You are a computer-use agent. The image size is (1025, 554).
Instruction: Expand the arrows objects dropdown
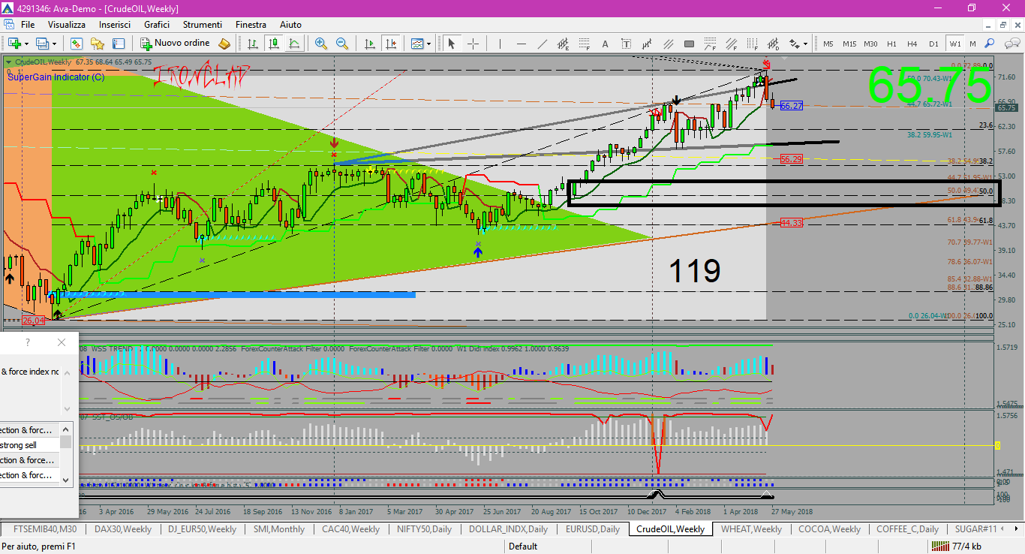pyautogui.click(x=805, y=44)
